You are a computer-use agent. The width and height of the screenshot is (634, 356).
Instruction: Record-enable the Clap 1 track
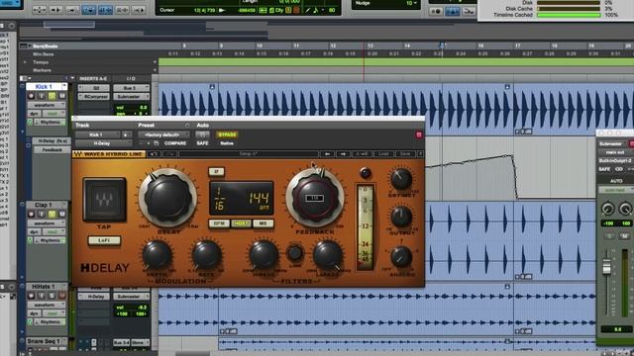(31, 214)
